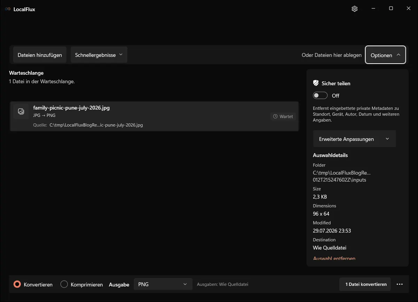The width and height of the screenshot is (418, 302).
Task: Click the Auswahldetails heading
Action: (330, 155)
